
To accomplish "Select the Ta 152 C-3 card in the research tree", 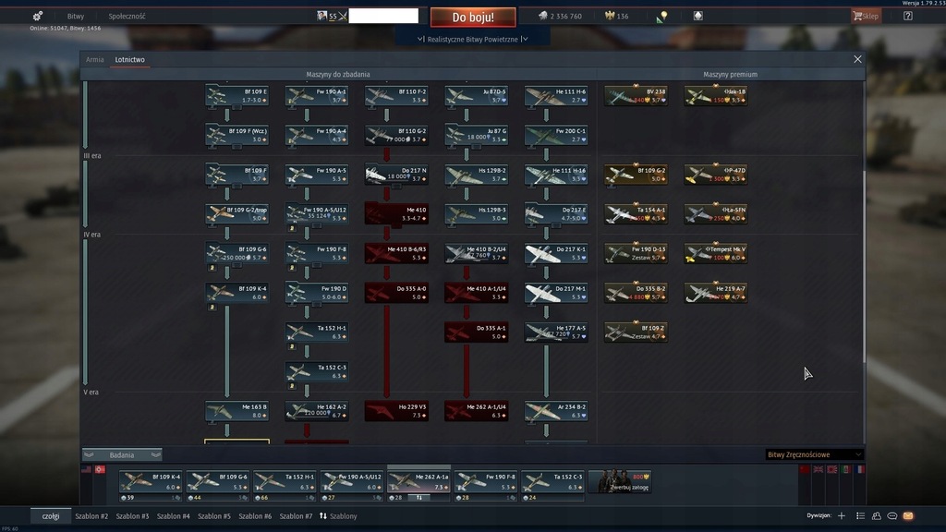I will (x=317, y=371).
